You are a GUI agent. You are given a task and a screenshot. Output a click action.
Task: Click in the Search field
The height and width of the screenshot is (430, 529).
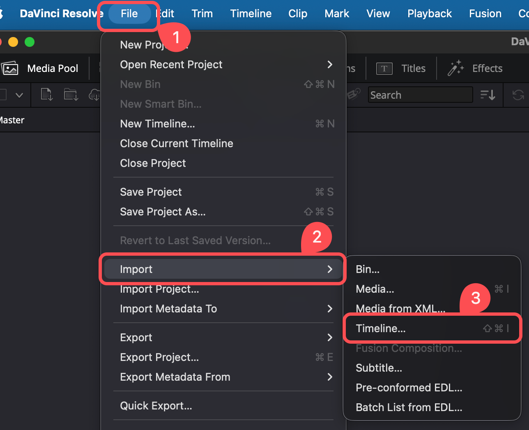420,95
